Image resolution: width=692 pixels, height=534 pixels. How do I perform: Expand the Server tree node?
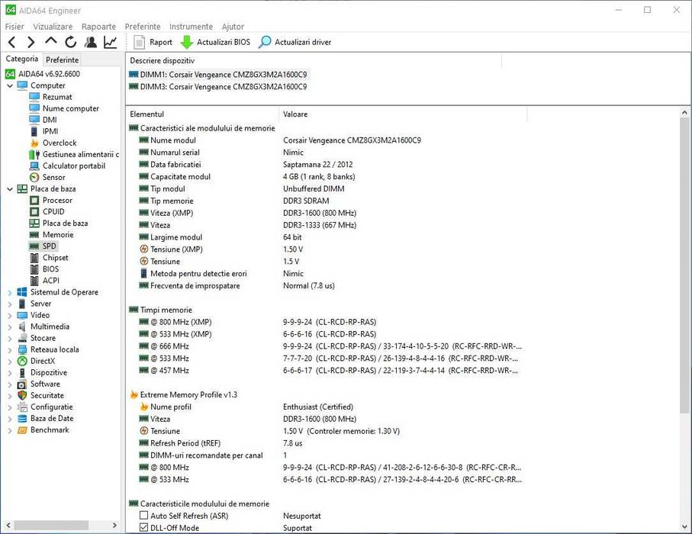coord(10,304)
